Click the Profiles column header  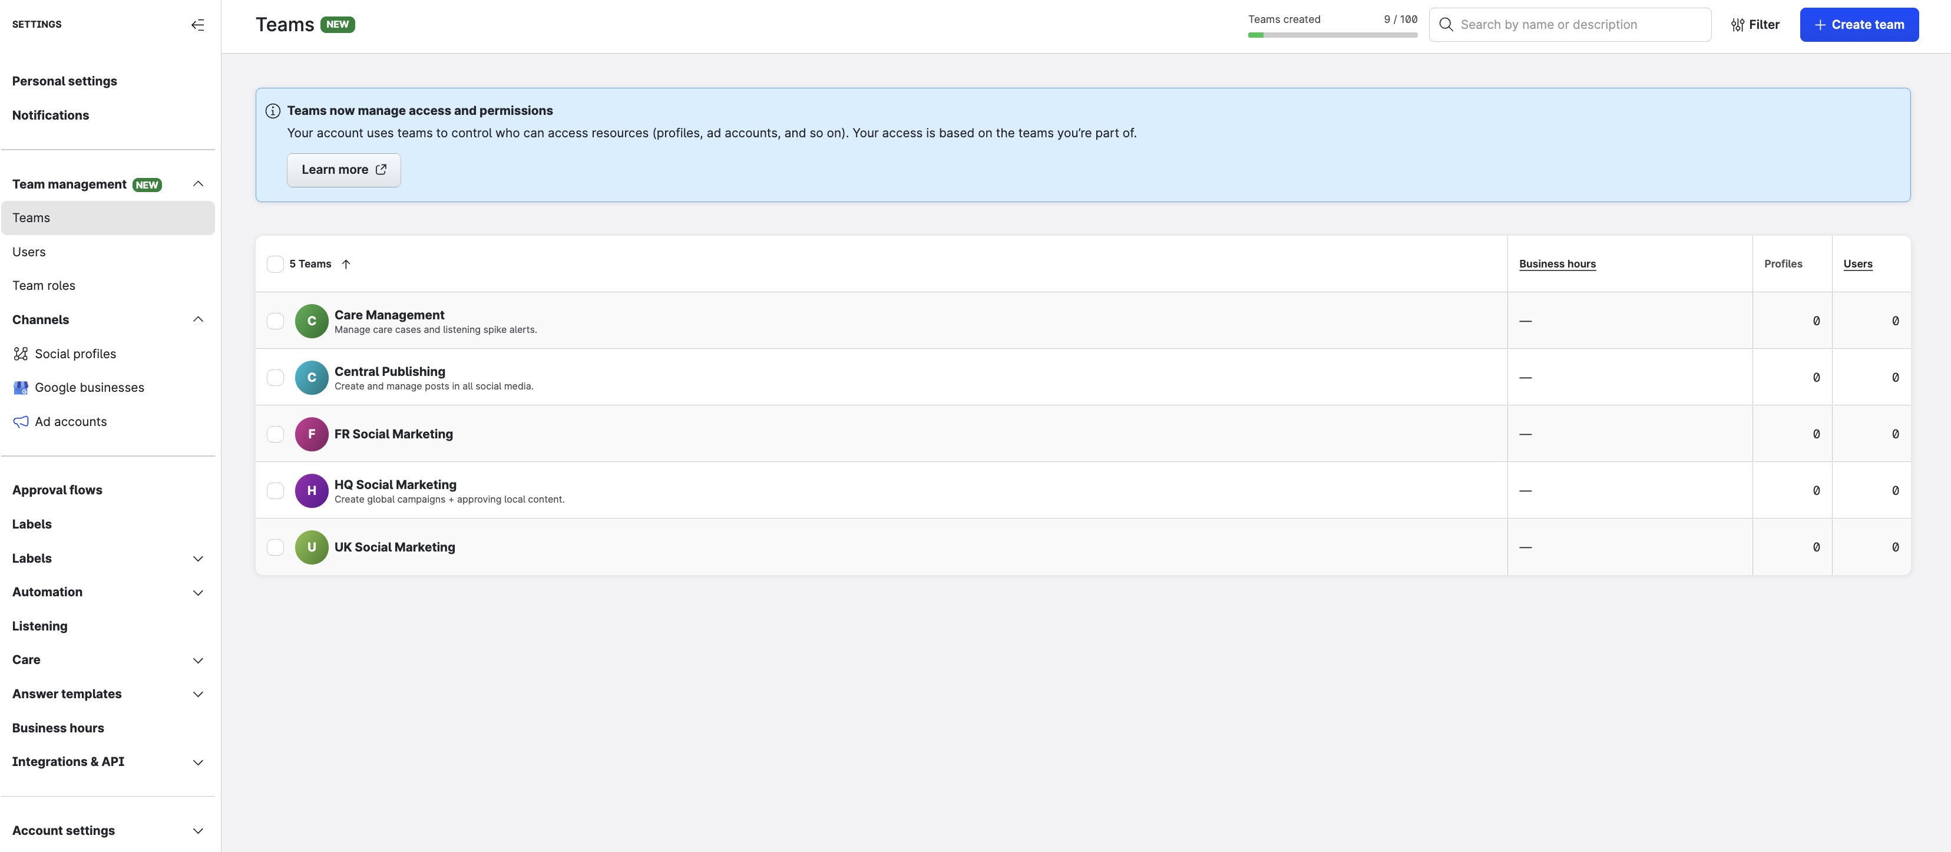(1783, 265)
